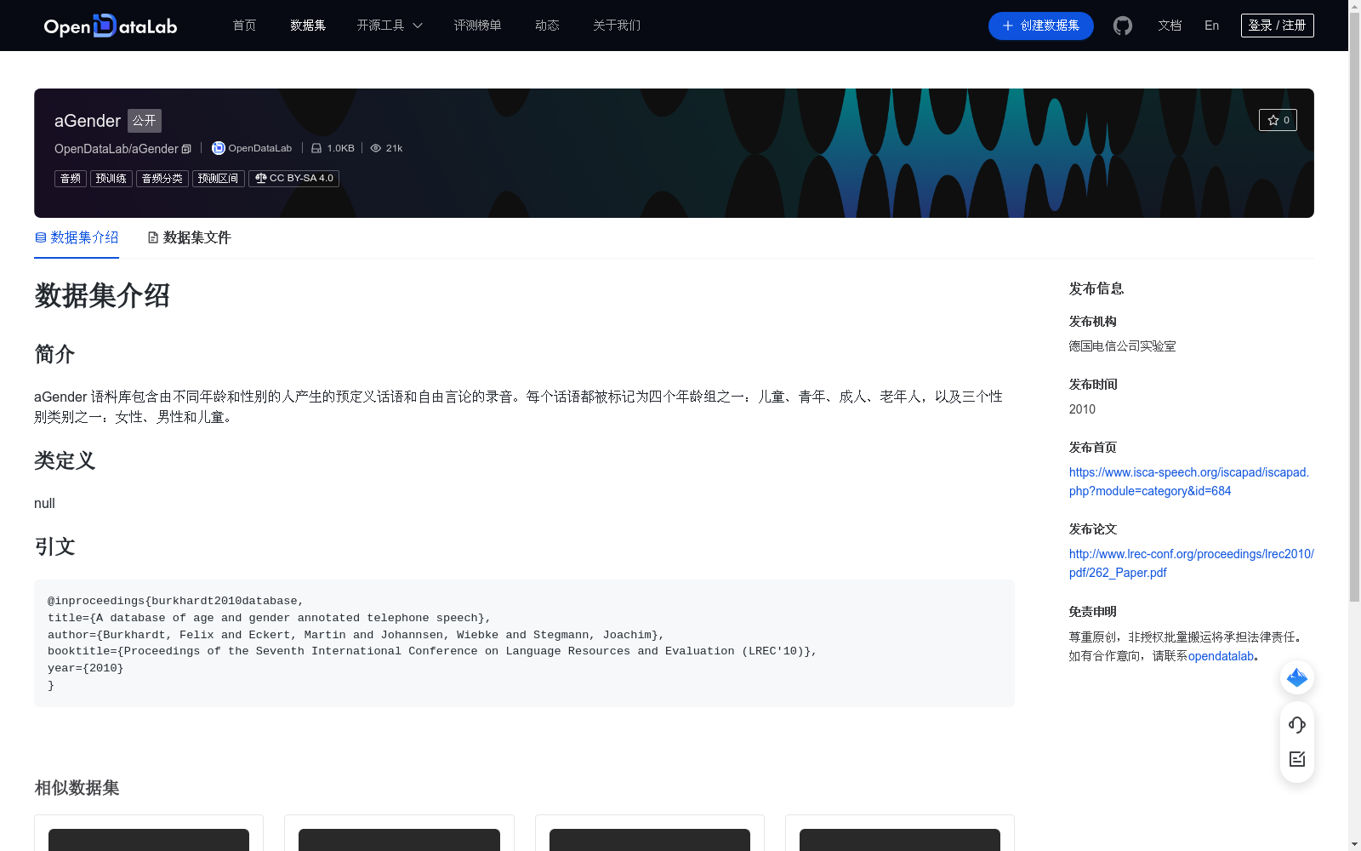
Task: Go to 首页 in navigation
Action: (244, 26)
